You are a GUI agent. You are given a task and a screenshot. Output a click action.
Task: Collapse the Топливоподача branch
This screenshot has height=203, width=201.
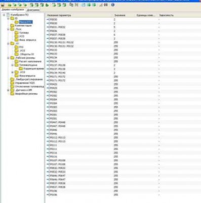pyautogui.click(x=12, y=65)
